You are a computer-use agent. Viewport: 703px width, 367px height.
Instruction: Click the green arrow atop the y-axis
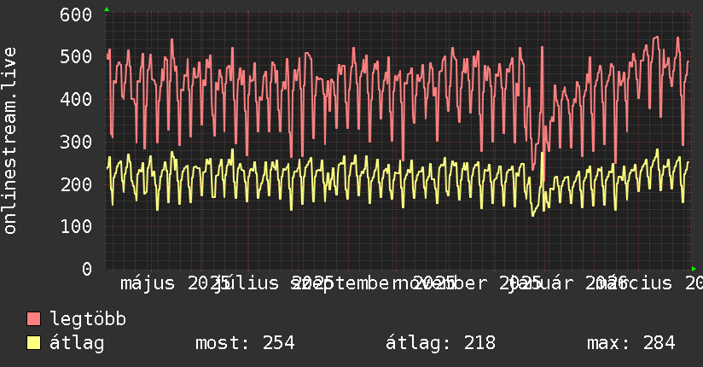107,9
